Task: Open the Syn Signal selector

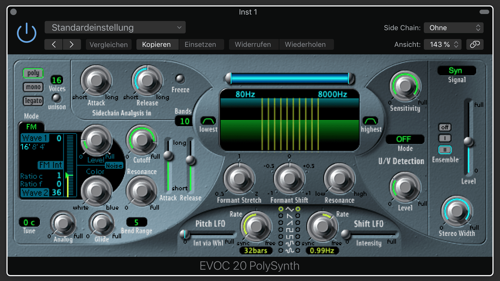Action: (x=457, y=71)
